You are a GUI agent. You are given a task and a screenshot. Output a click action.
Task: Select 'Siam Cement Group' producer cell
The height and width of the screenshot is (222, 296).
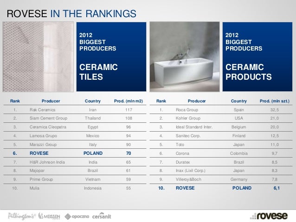[x=48, y=118]
